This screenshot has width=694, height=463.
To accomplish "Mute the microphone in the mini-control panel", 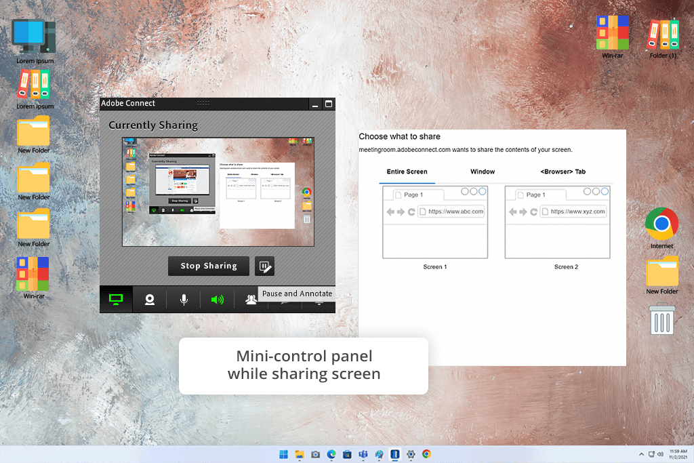I will click(x=184, y=300).
